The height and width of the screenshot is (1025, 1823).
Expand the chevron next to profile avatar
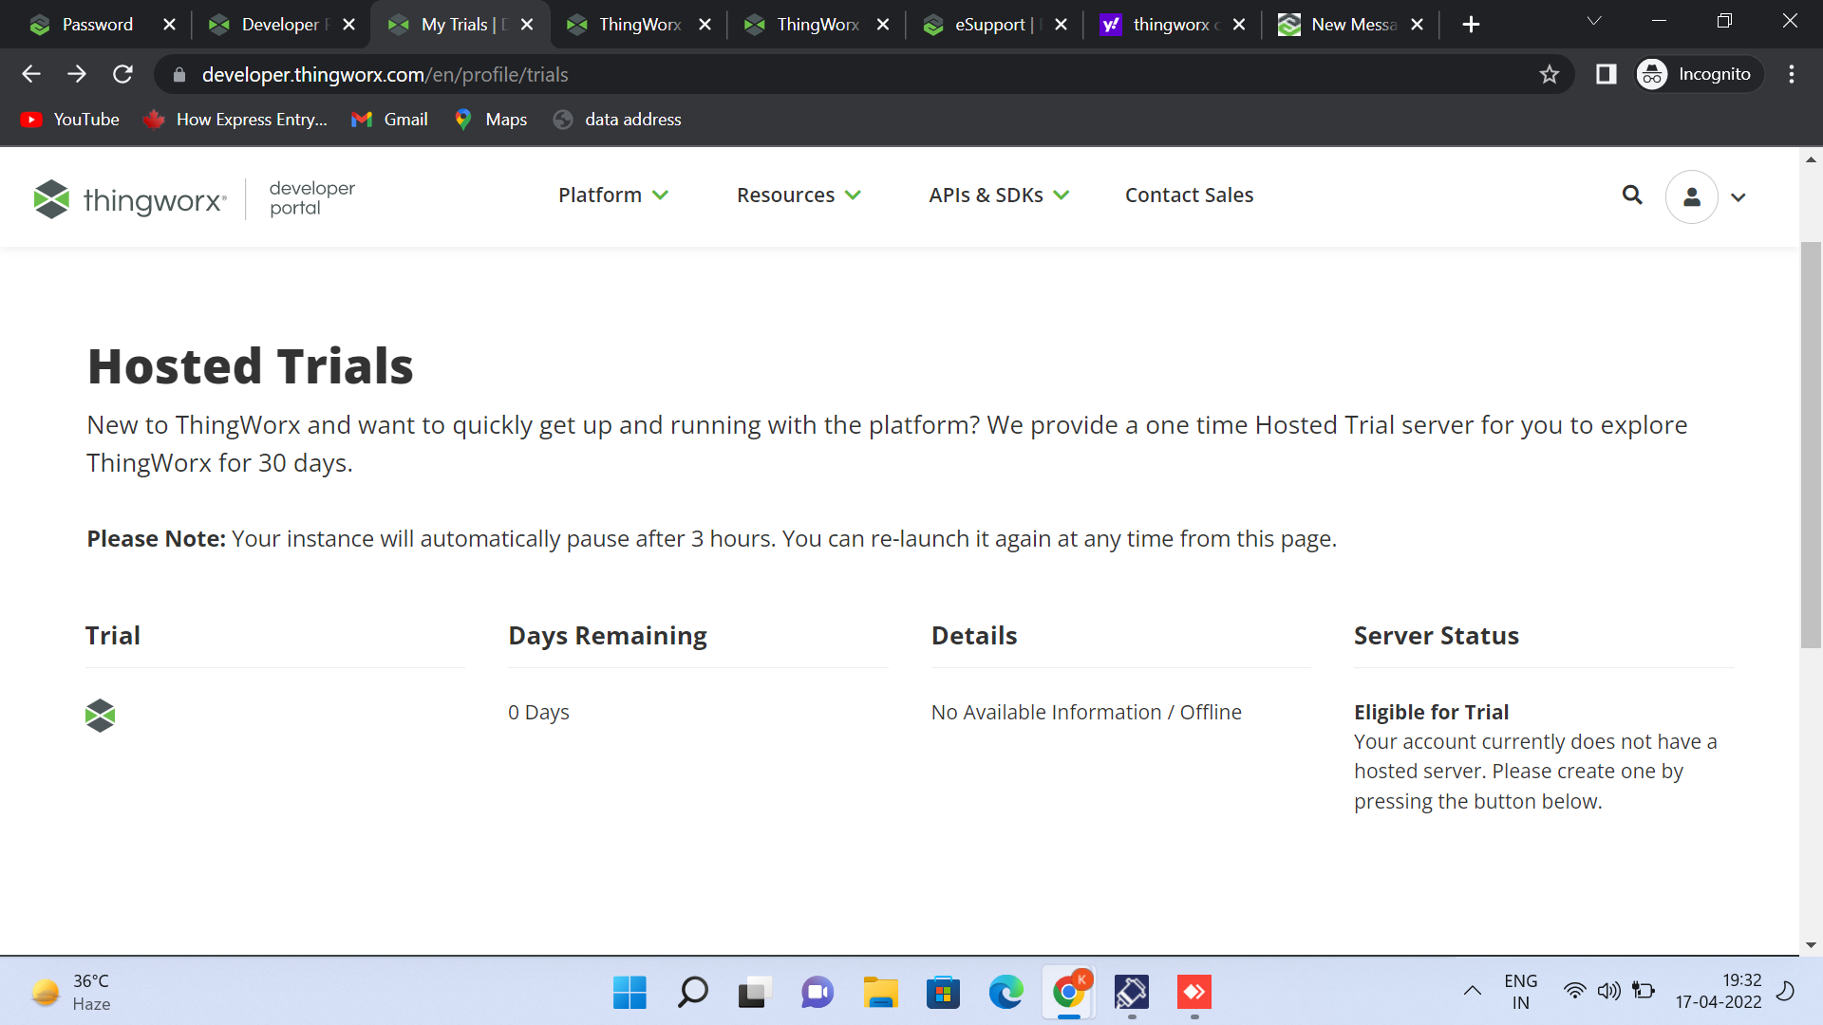tap(1738, 197)
